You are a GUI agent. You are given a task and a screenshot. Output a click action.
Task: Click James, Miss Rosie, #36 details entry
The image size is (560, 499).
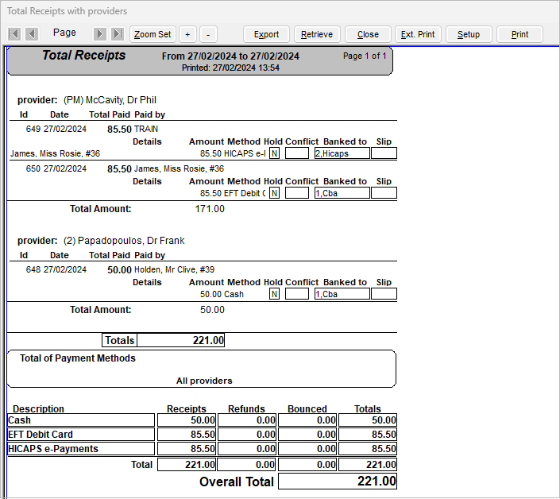click(55, 153)
